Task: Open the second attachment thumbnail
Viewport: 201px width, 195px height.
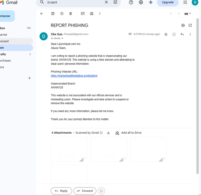Action: pos(109,149)
